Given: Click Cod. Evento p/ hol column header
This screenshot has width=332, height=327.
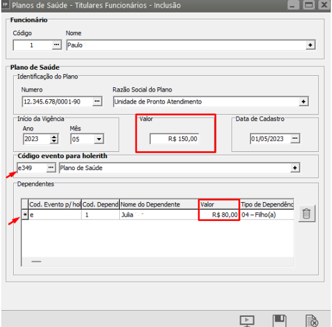Looking at the screenshot, I should [x=55, y=205].
